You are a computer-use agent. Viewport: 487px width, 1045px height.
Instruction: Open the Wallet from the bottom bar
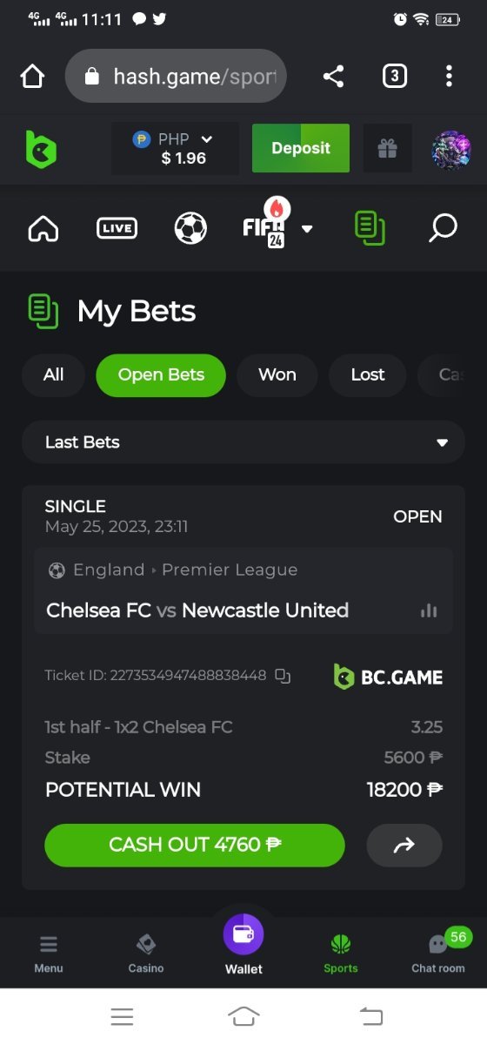click(x=243, y=946)
